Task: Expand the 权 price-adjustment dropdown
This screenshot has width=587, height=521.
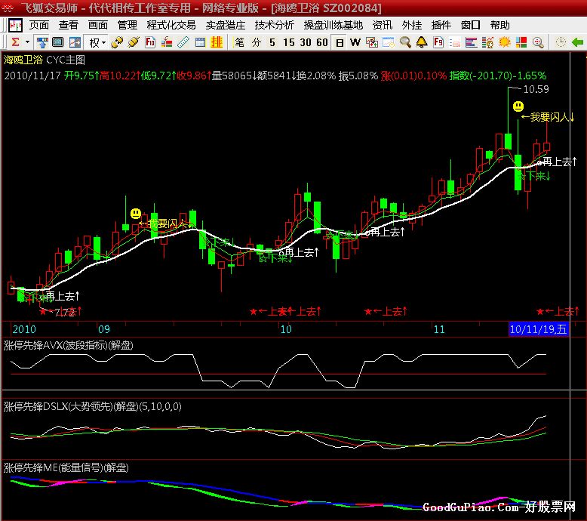Action: [104, 42]
